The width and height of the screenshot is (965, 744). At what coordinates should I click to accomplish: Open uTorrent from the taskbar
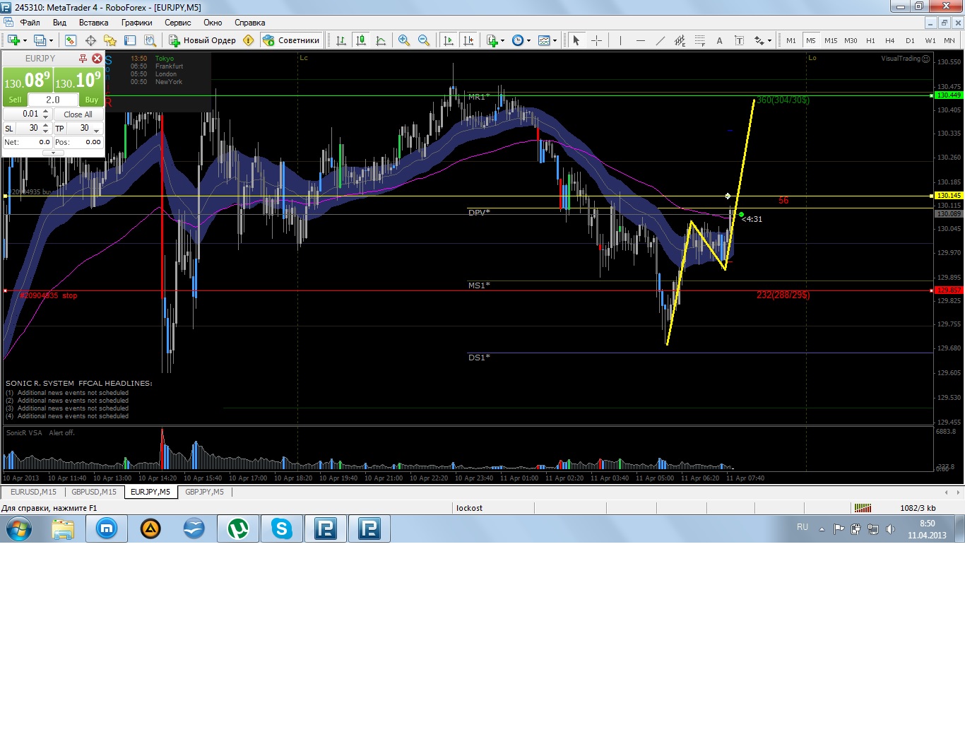pyautogui.click(x=238, y=529)
